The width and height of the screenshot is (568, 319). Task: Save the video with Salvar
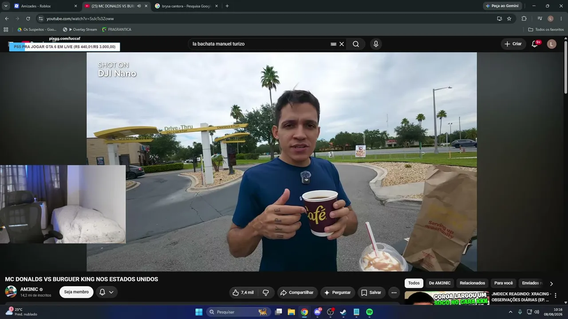click(371, 292)
